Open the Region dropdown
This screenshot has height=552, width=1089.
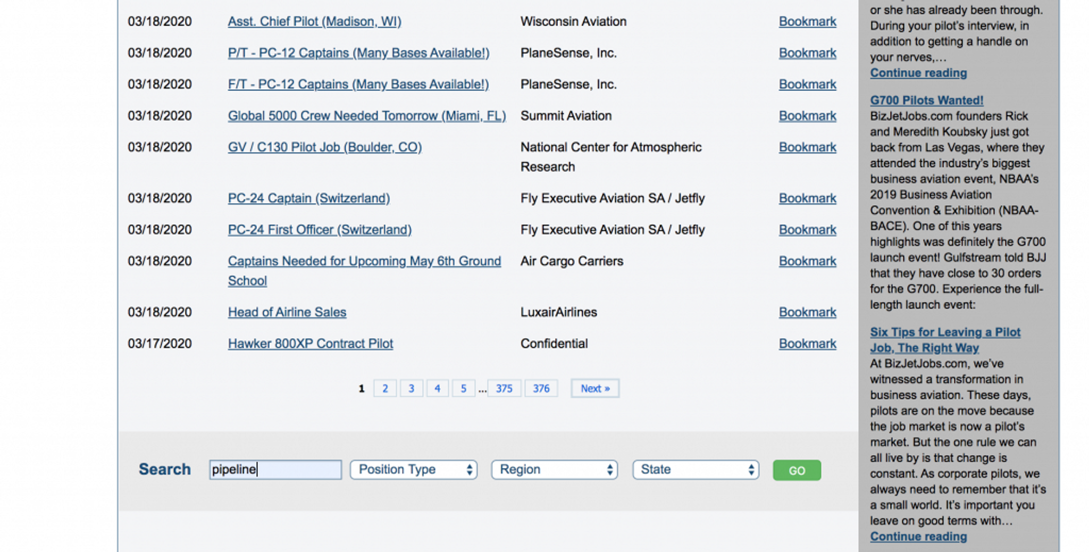(x=554, y=470)
